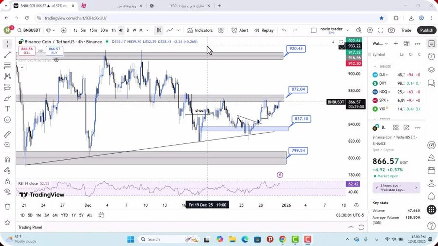Screen dimensions: 438x246
Task: Select the 1s timeframe
Action: [x=75, y=30]
